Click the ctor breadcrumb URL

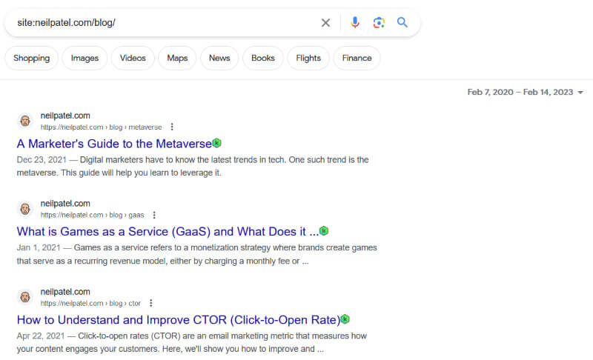[90, 304]
